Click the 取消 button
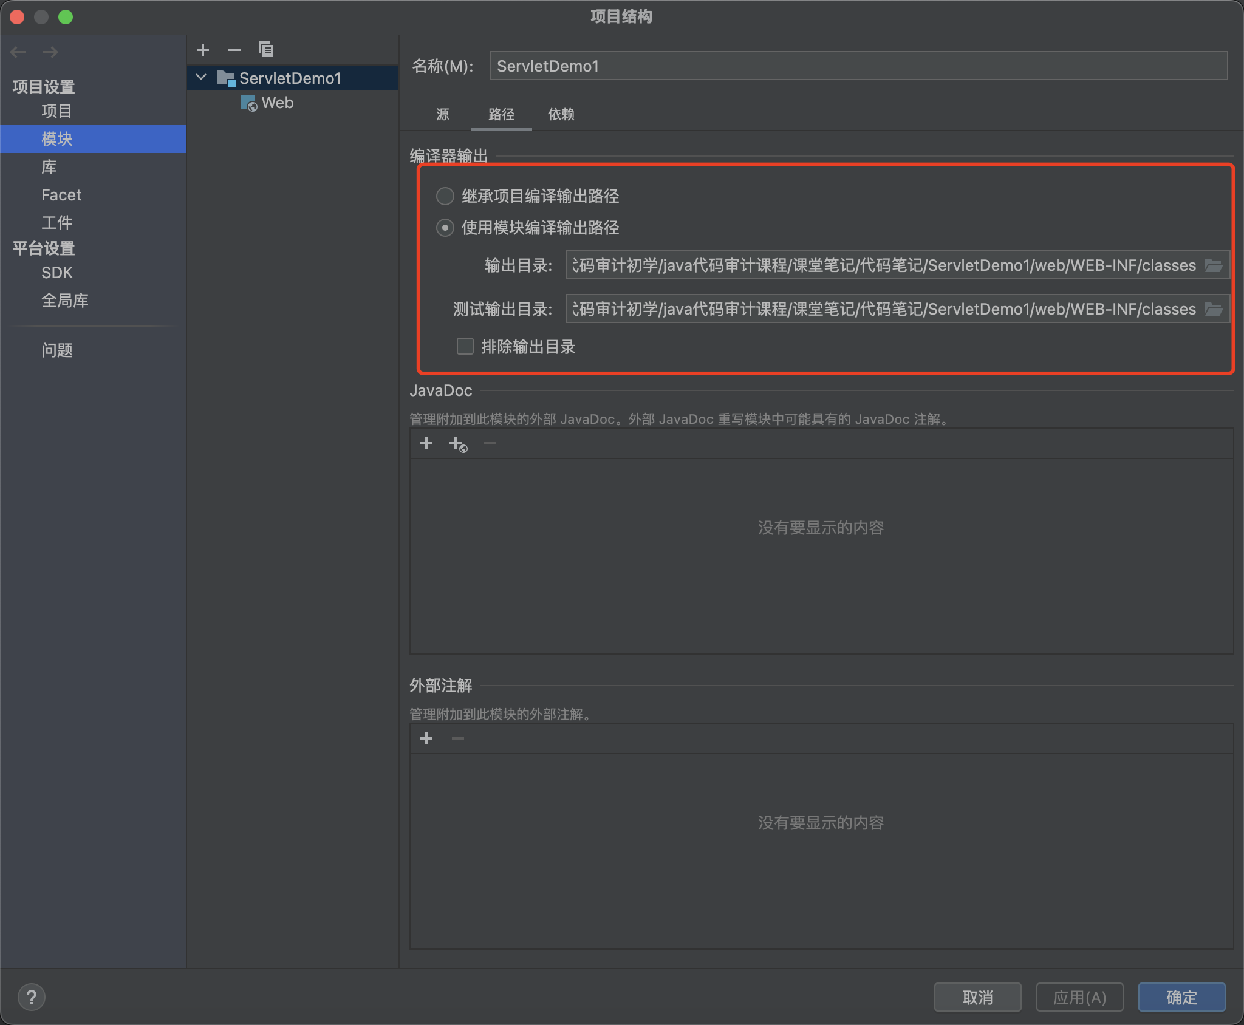This screenshot has height=1025, width=1244. click(977, 997)
